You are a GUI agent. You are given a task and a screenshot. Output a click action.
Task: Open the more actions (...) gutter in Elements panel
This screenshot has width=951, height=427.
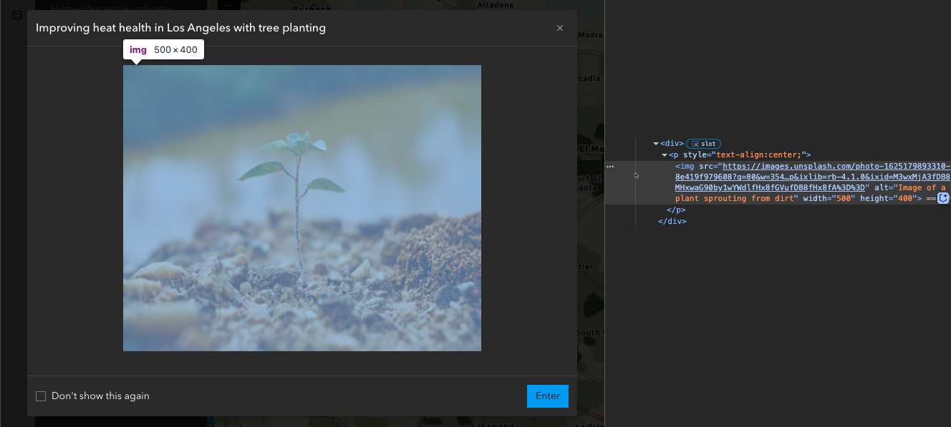pyautogui.click(x=609, y=166)
